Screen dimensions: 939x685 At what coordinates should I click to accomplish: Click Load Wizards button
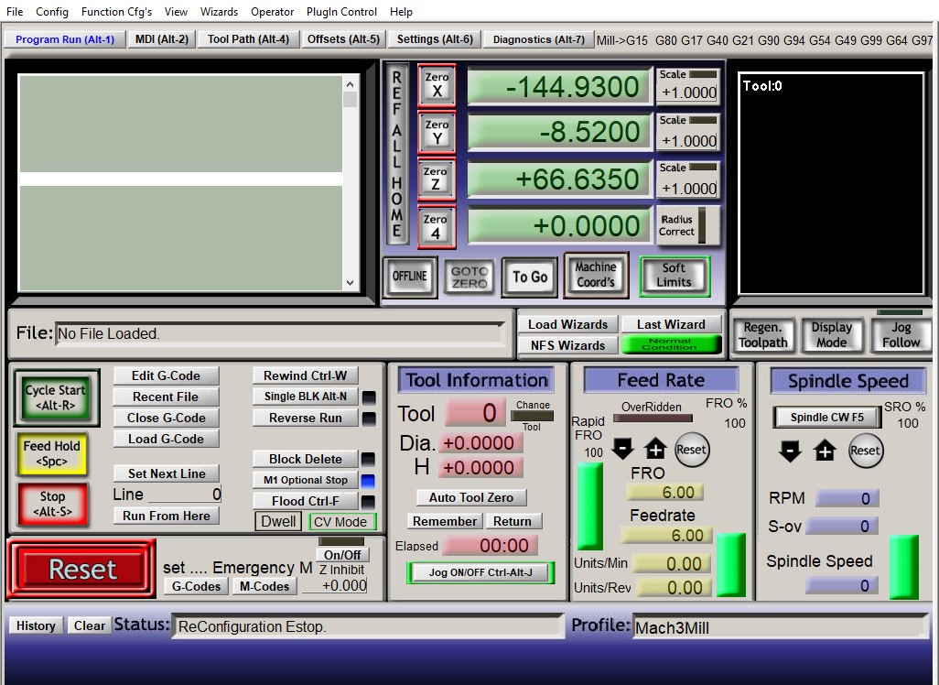(x=567, y=324)
